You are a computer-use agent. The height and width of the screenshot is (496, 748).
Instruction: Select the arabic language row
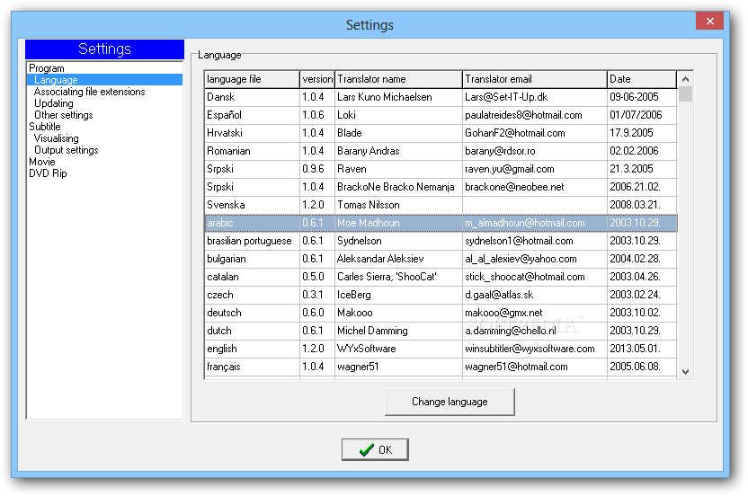(x=441, y=223)
